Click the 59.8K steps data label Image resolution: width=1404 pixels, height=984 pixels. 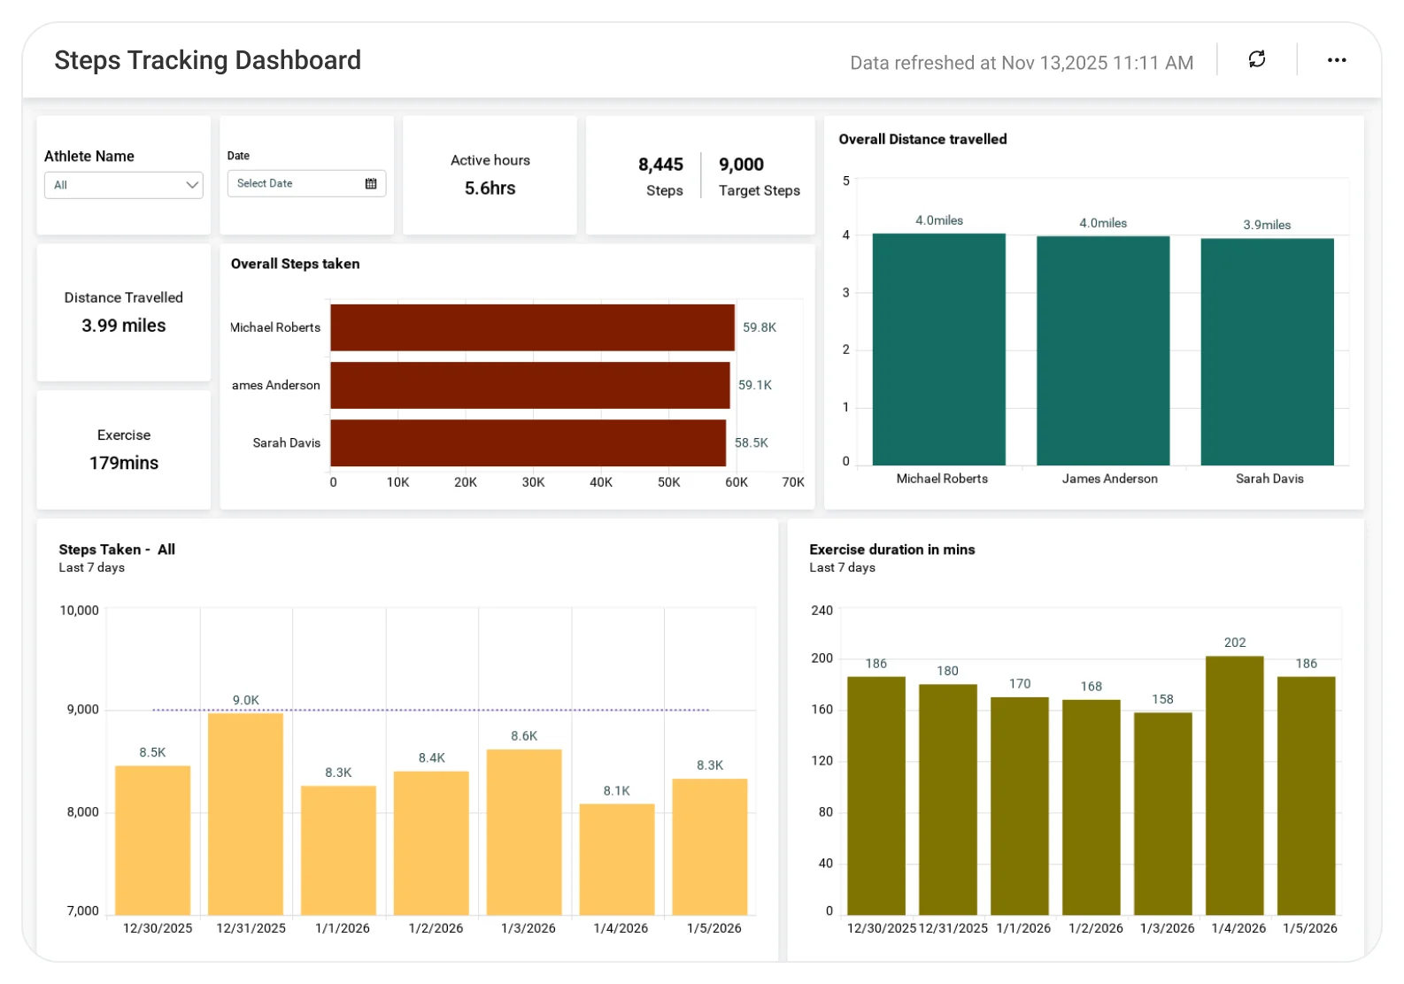coord(760,327)
